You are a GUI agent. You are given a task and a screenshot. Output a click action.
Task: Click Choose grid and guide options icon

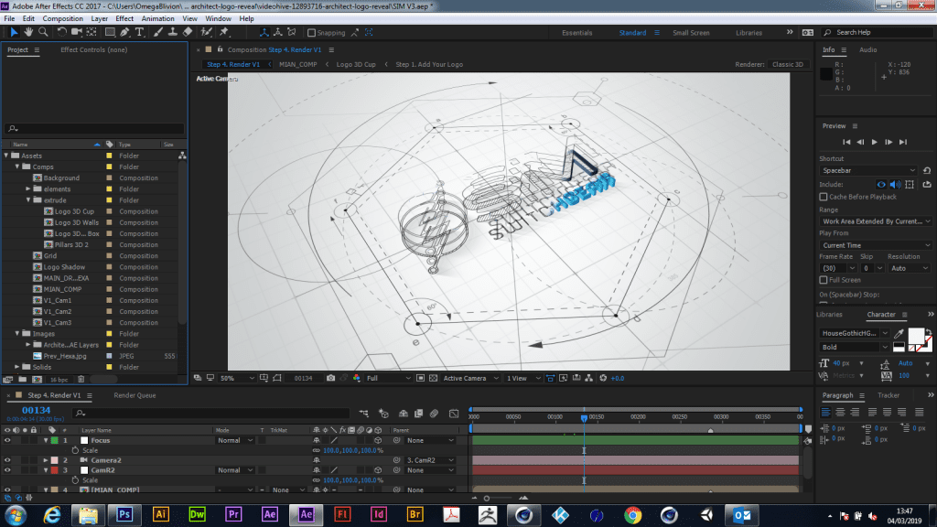pos(264,378)
